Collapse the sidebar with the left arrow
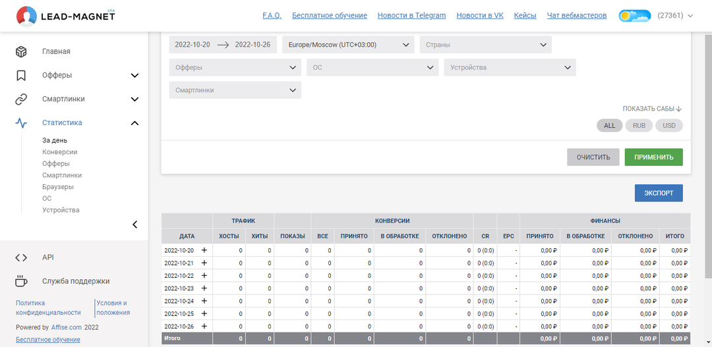712x347 pixels. pyautogui.click(x=135, y=225)
